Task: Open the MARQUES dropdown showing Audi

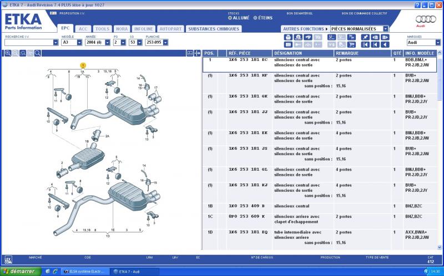Action: pyautogui.click(x=438, y=43)
